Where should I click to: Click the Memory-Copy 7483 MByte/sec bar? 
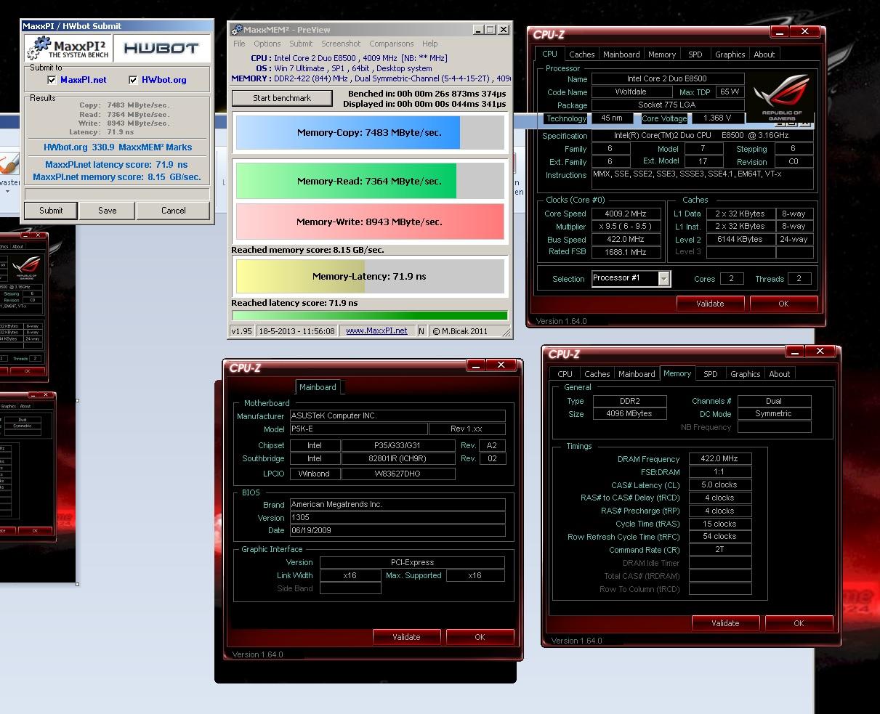(x=370, y=133)
